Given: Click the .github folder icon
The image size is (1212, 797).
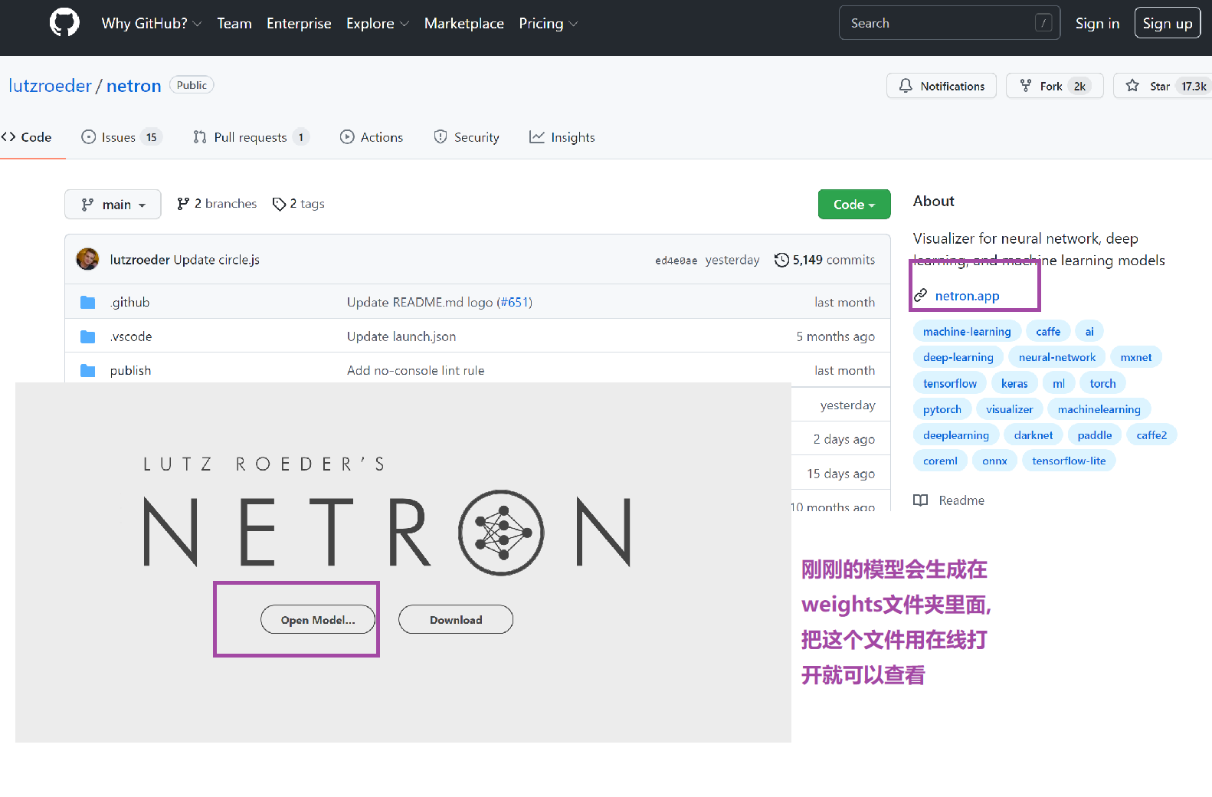Looking at the screenshot, I should (88, 303).
